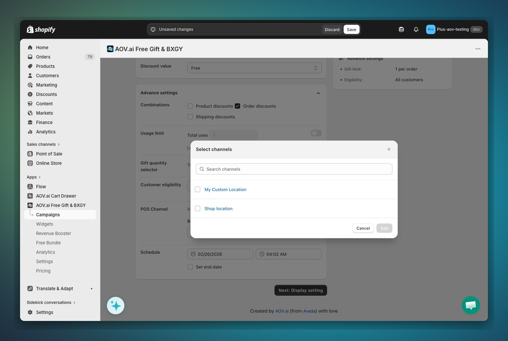Image resolution: width=508 pixels, height=341 pixels.
Task: Click the Shopify logo in top bar
Action: (x=41, y=29)
